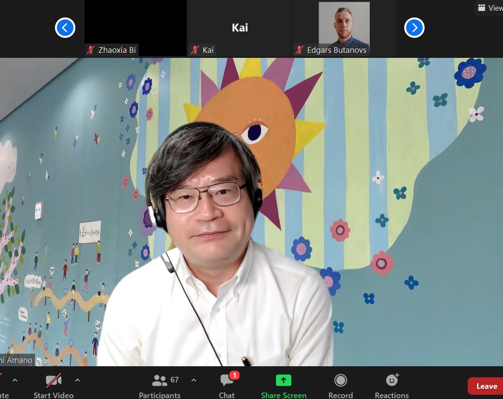Click the muted mic icon beside Kai
The image size is (503, 399).
195,50
